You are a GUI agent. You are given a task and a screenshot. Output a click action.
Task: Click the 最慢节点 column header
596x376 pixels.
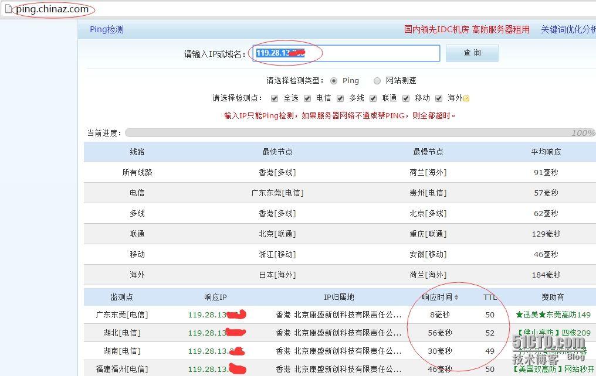click(x=428, y=152)
